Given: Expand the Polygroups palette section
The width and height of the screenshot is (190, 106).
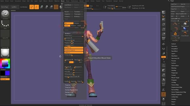Looking at the screenshot, I should (175, 73).
